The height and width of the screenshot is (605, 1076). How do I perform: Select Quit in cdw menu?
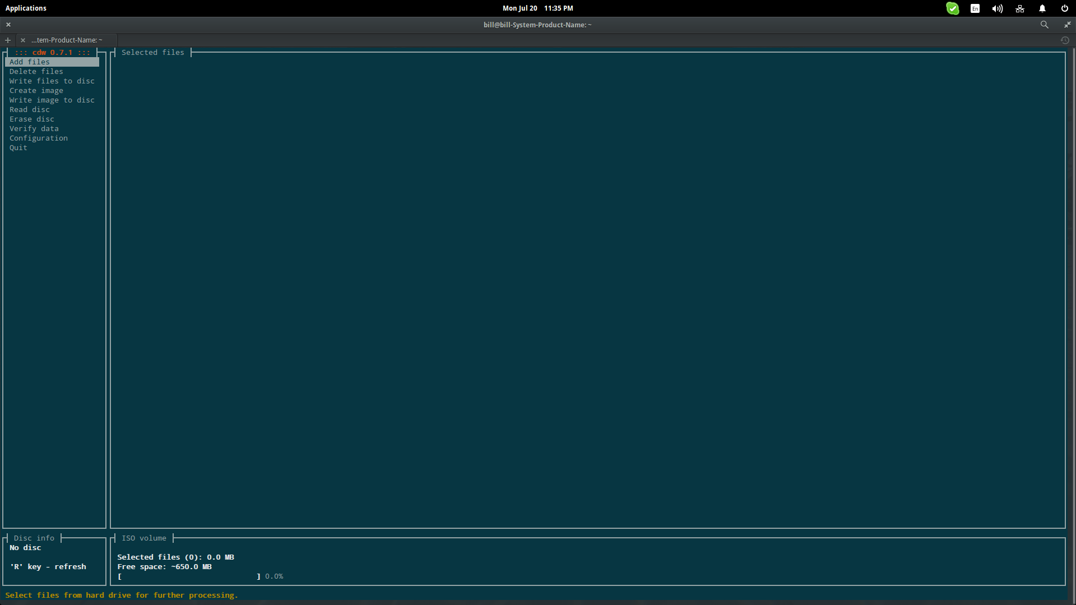tap(18, 148)
